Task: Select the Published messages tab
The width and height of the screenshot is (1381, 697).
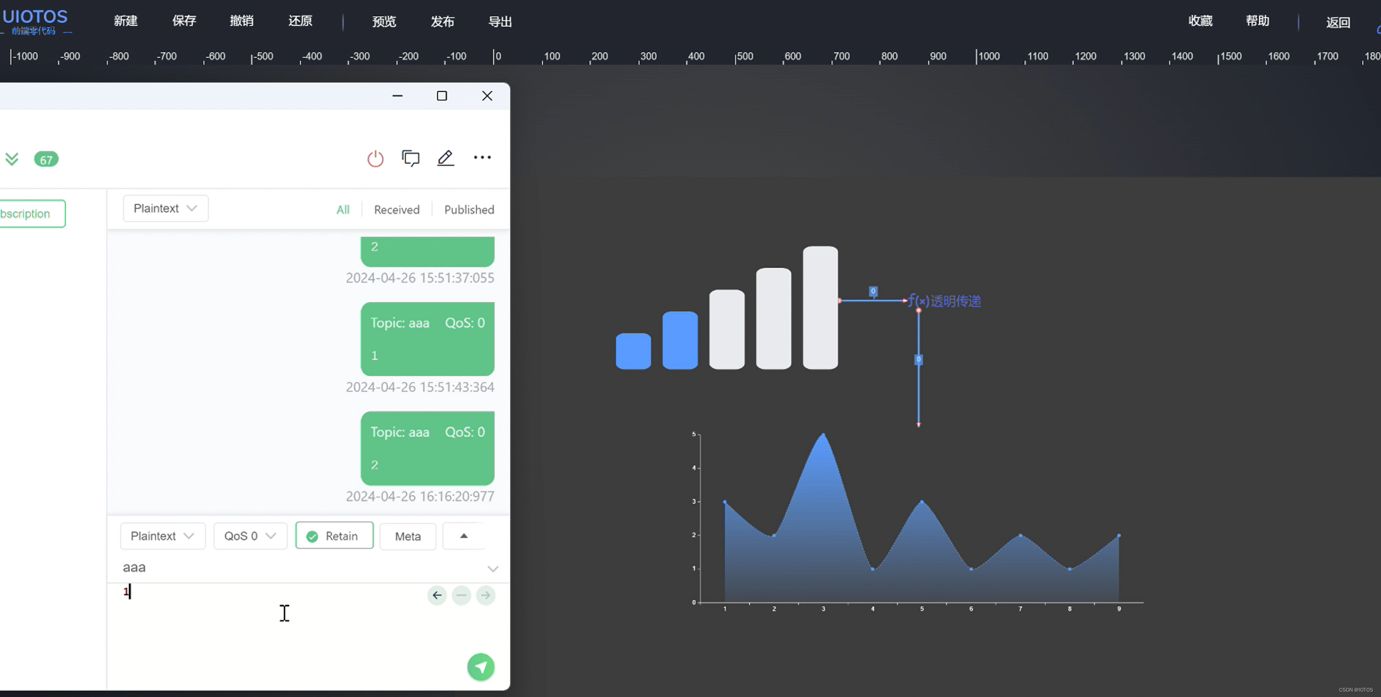Action: [x=469, y=209]
